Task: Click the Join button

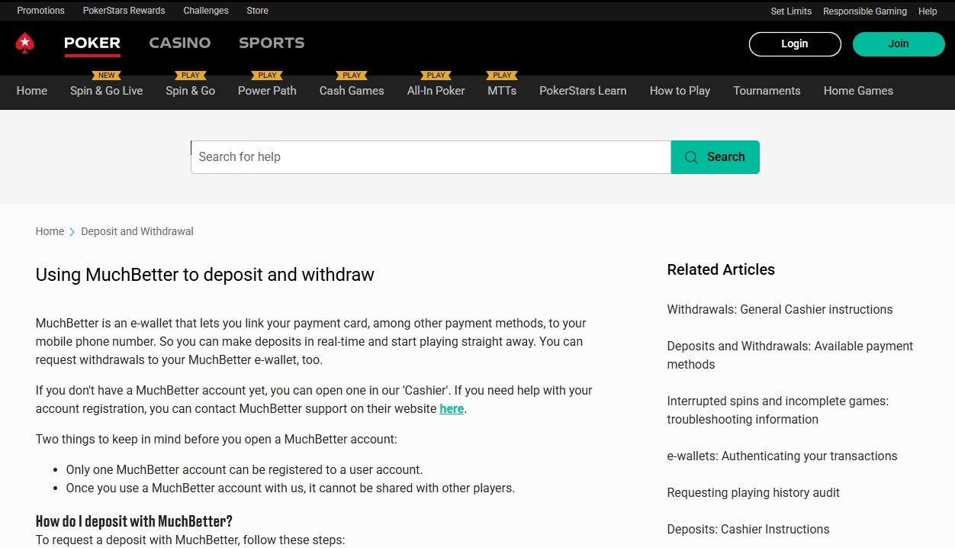Action: (899, 44)
